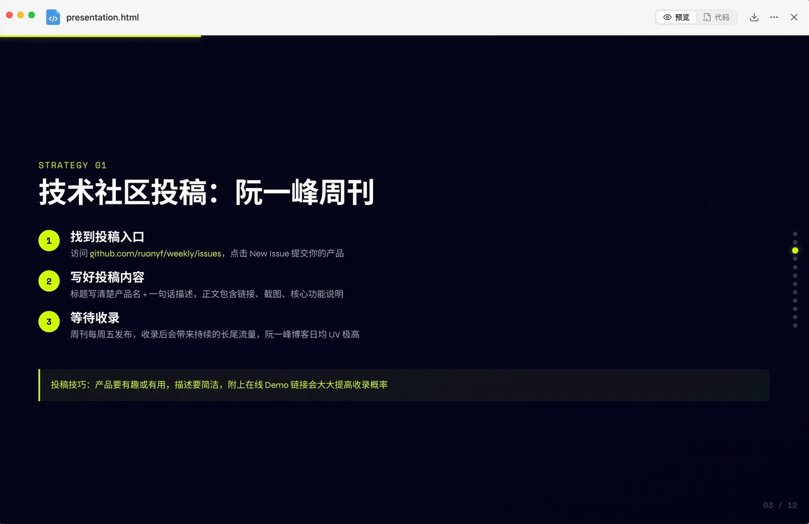Click the HTML file type icon
This screenshot has height=524, width=809.
pos(53,17)
